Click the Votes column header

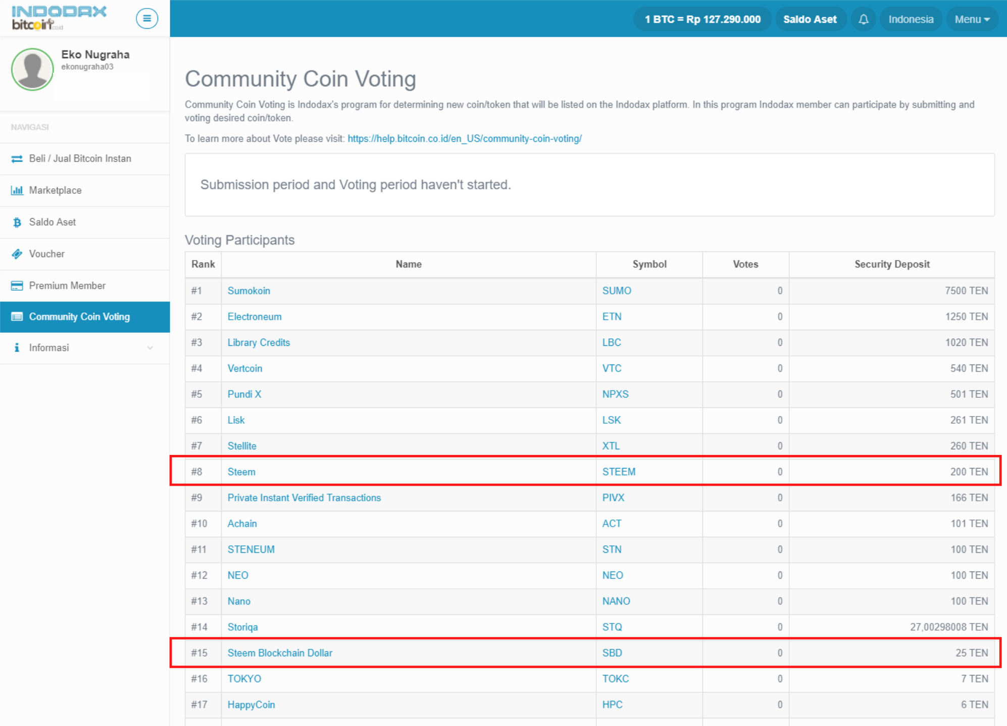pos(745,264)
